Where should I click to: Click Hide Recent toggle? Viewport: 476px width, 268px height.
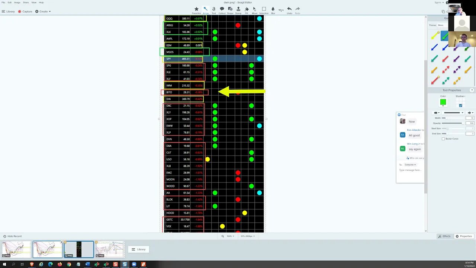(x=12, y=236)
